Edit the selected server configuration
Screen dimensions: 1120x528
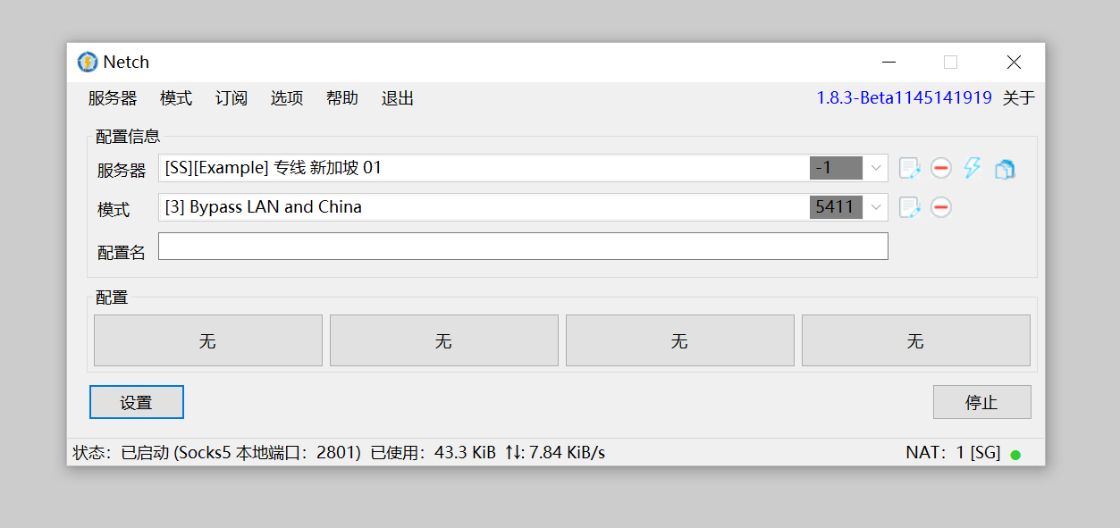tap(909, 168)
